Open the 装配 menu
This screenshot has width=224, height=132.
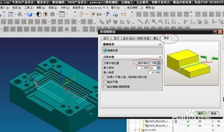(x=41, y=8)
